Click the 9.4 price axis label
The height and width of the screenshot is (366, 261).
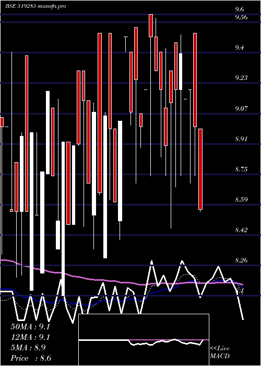pos(240,48)
